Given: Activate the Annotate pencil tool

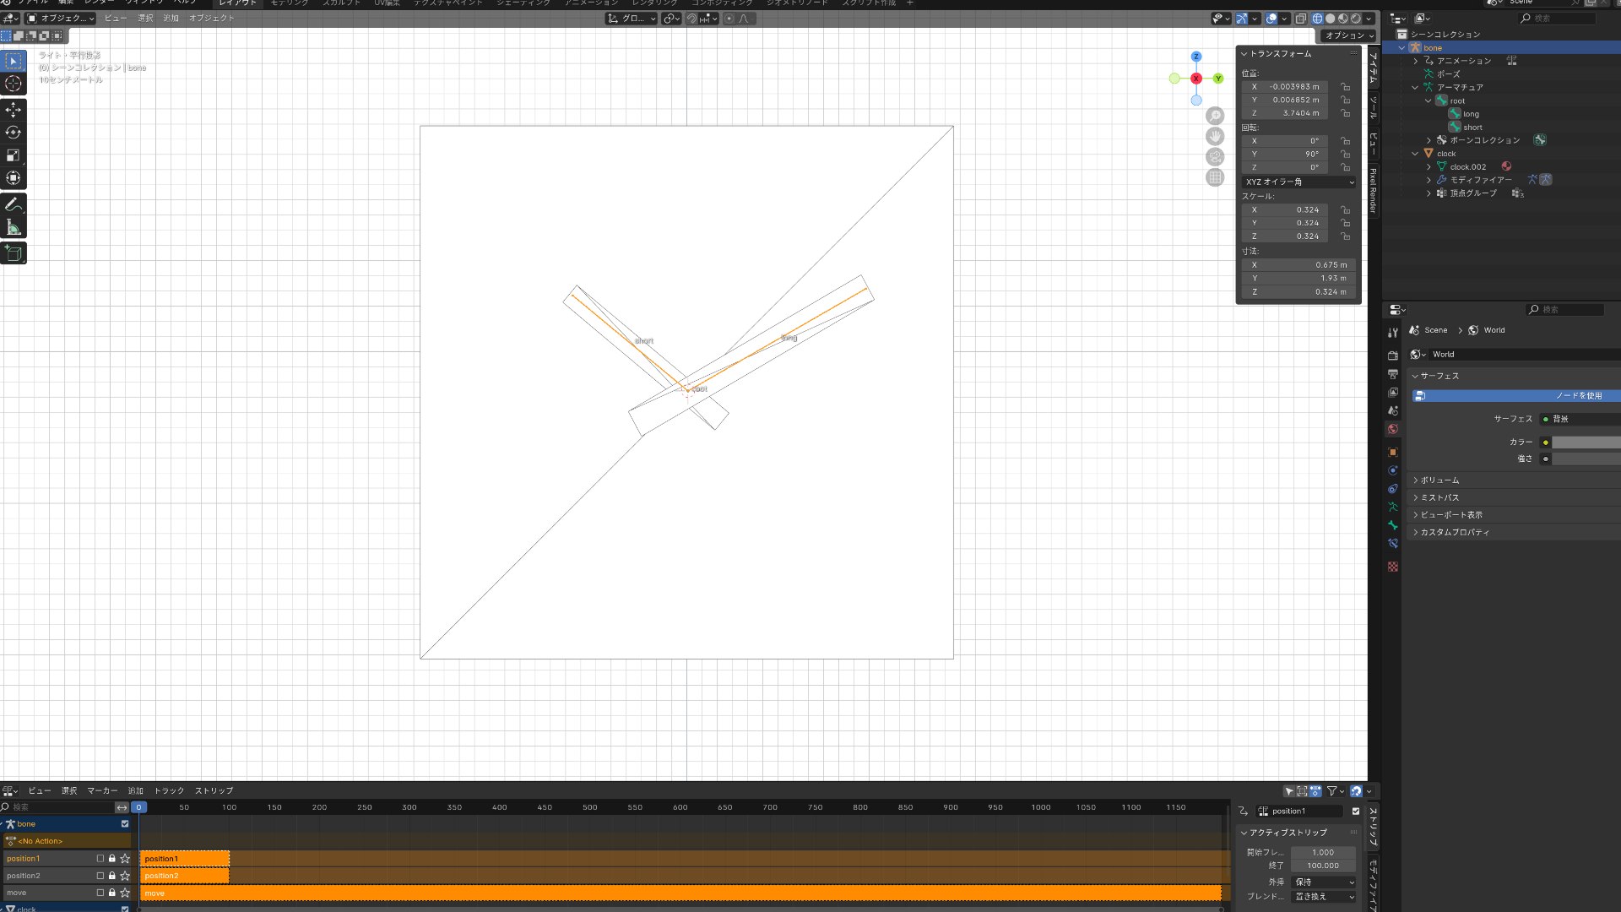Looking at the screenshot, I should (x=14, y=205).
